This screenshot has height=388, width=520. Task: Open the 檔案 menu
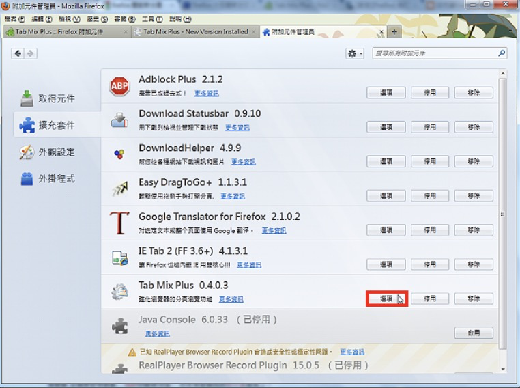[15, 19]
